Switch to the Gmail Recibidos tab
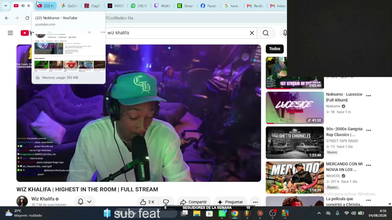The width and height of the screenshot is (392, 220). pyautogui.click(x=255, y=6)
